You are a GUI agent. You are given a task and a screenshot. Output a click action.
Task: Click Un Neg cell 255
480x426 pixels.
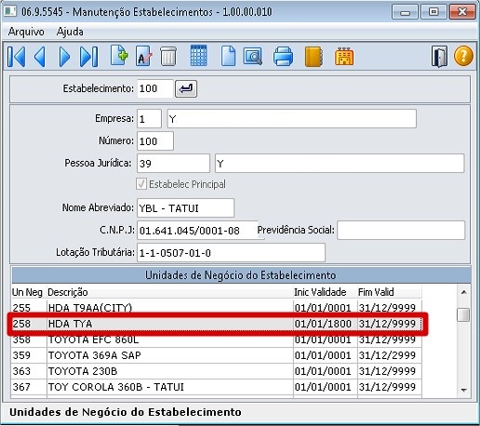(29, 308)
